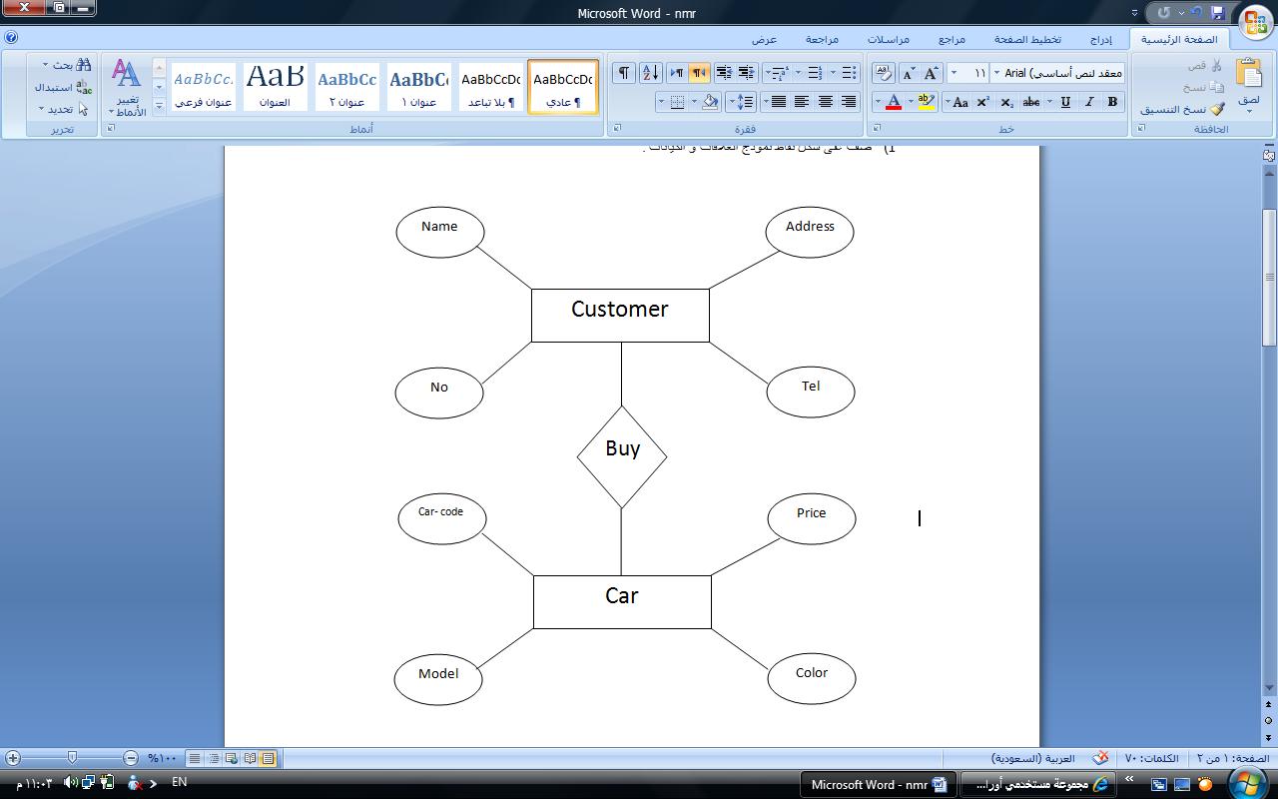1278x799 pixels.
Task: Click the Sort A-Z icon
Action: (650, 73)
